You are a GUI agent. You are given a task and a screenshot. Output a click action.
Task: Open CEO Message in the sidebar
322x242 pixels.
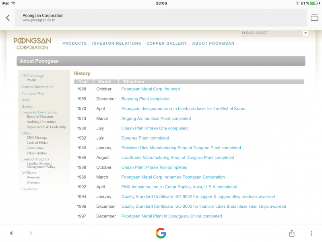33,76
